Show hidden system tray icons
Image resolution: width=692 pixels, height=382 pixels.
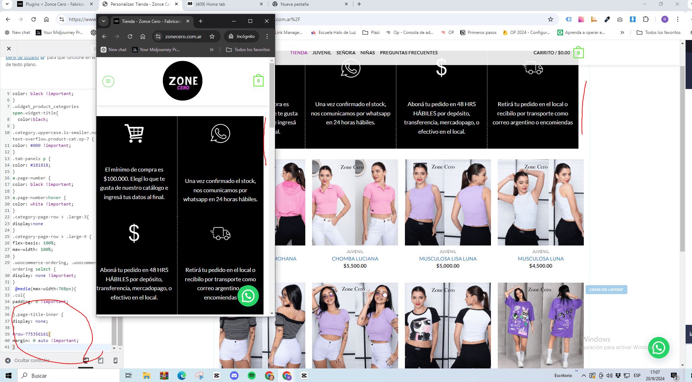coord(583,376)
